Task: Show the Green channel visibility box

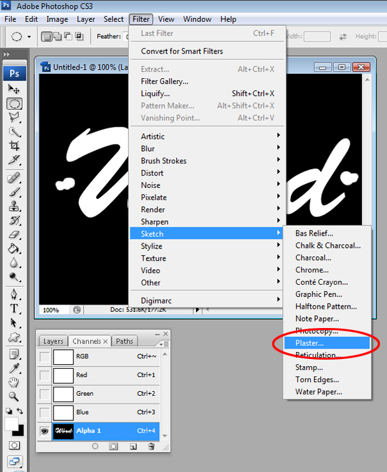Action: coord(45,394)
